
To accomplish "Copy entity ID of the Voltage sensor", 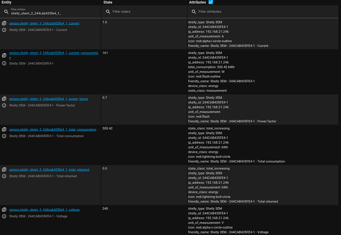I will (x=4, y=209).
